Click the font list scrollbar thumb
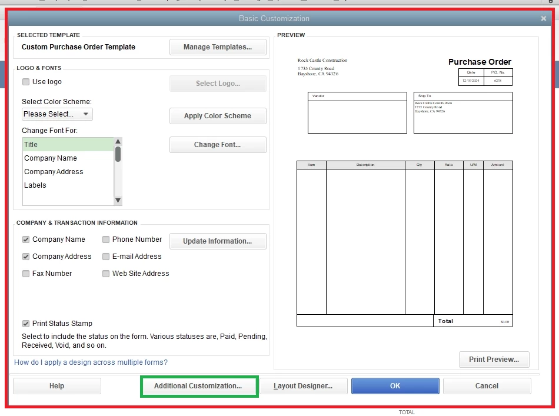The height and width of the screenshot is (416, 559). pos(118,154)
